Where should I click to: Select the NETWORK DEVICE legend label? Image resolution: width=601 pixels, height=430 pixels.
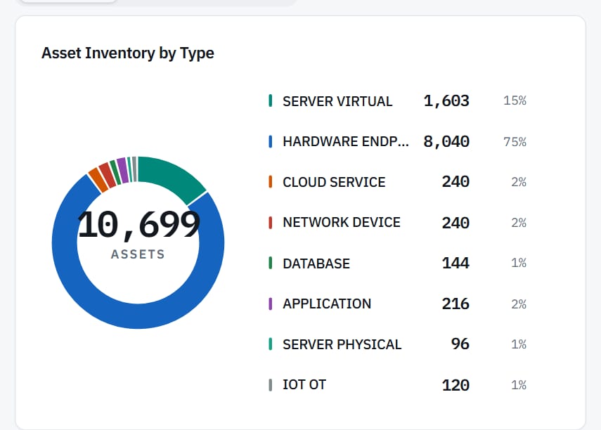(342, 222)
